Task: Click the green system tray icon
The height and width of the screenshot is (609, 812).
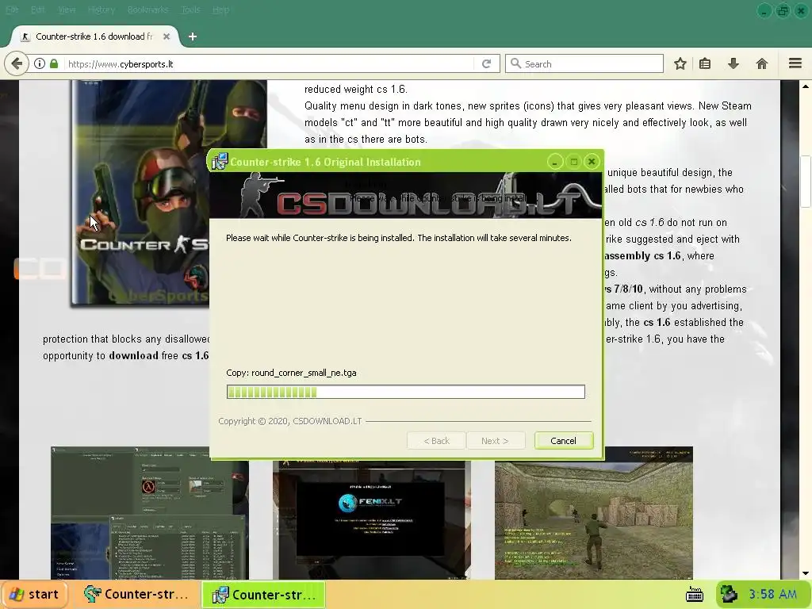Action: coord(730,594)
